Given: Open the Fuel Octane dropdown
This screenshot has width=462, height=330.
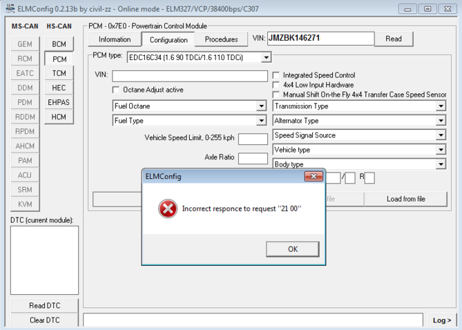Looking at the screenshot, I should coord(261,106).
